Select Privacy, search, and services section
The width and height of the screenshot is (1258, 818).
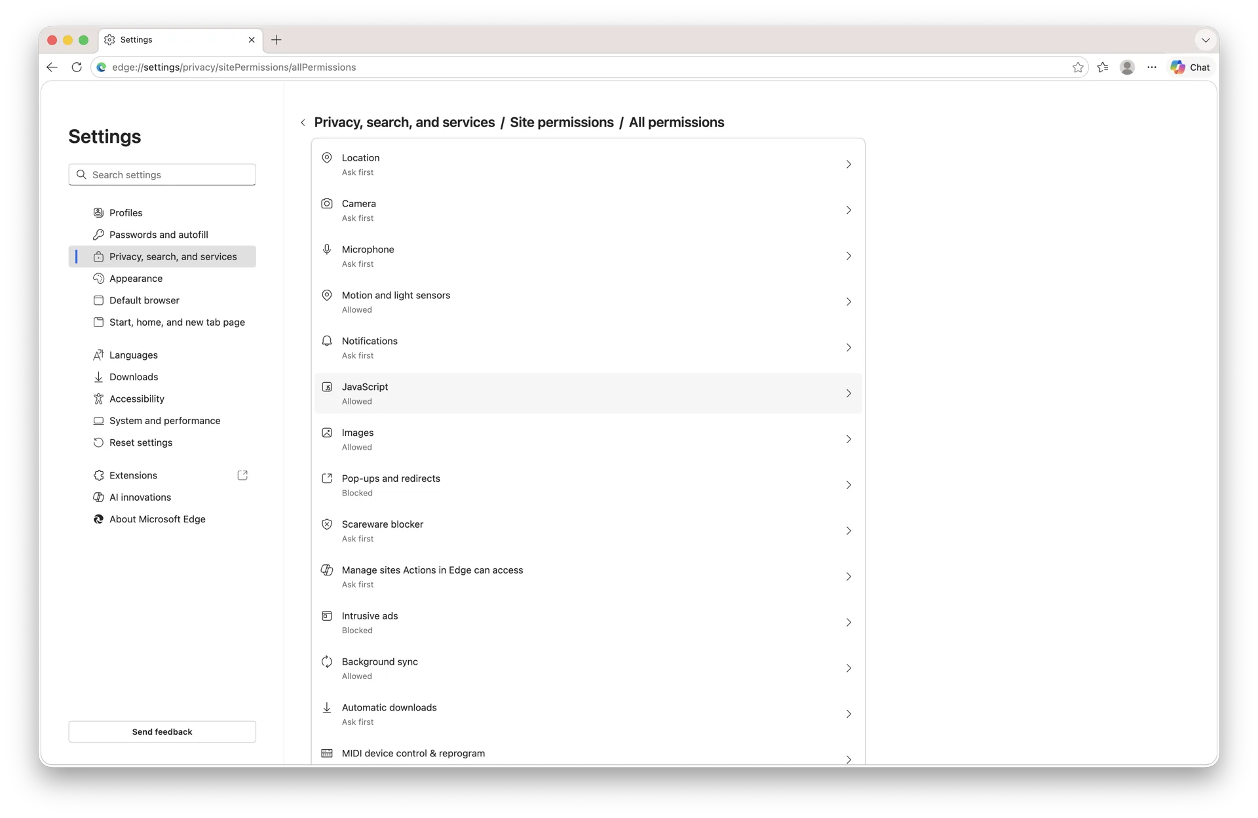tap(162, 257)
